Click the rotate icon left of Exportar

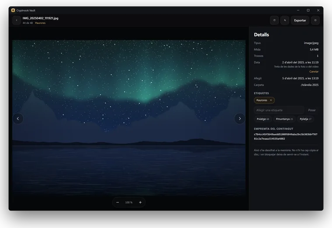click(274, 21)
